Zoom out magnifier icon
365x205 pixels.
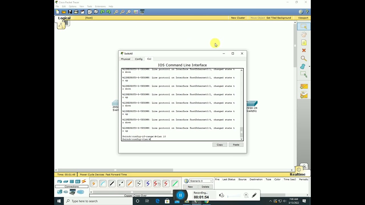(x=128, y=12)
